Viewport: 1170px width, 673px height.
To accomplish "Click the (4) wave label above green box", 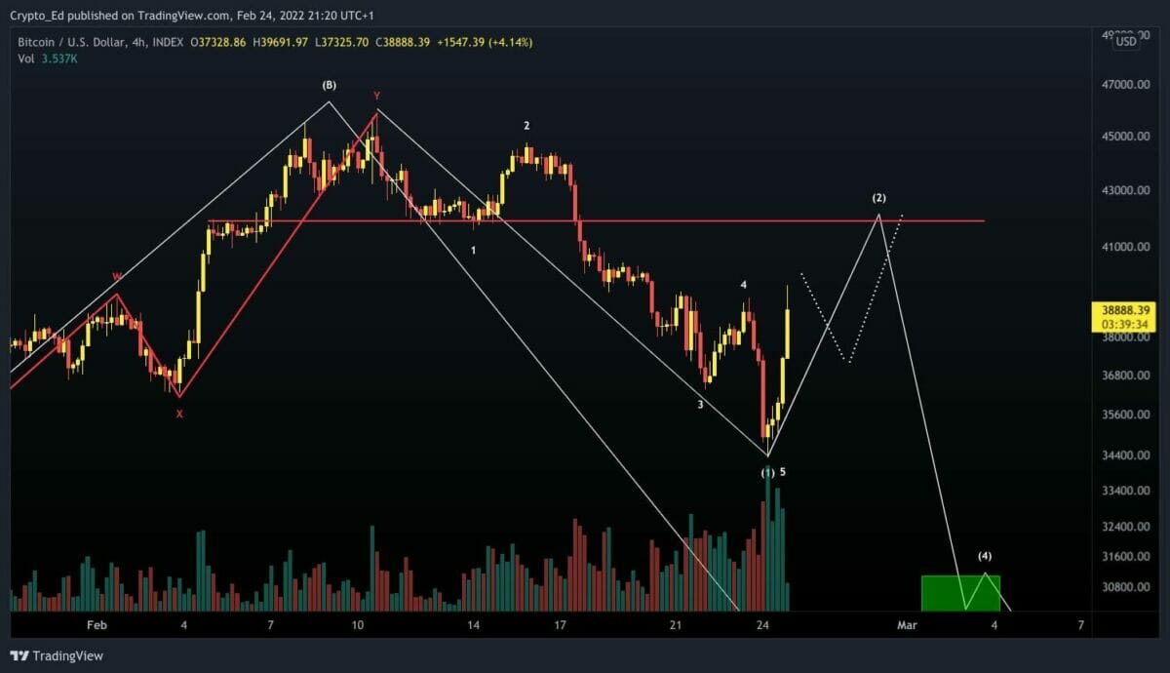I will (985, 556).
